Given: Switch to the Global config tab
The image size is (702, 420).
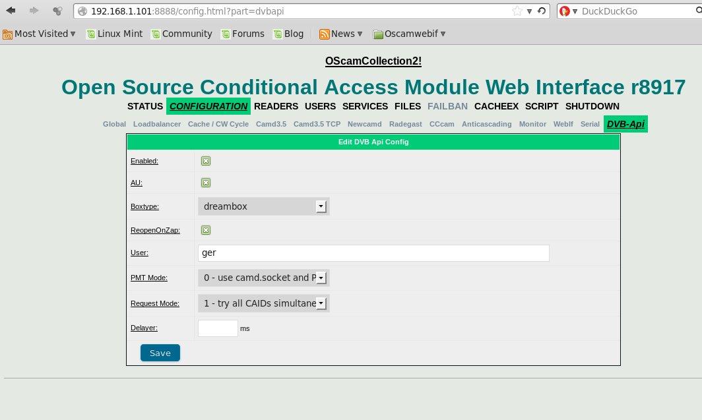Looking at the screenshot, I should (x=114, y=125).
